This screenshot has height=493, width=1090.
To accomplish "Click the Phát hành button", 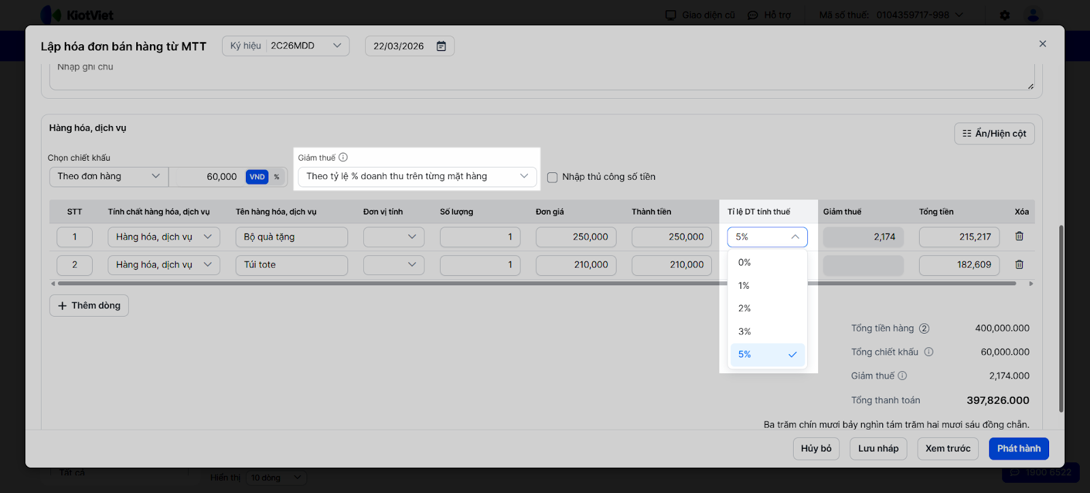I will coord(1018,449).
